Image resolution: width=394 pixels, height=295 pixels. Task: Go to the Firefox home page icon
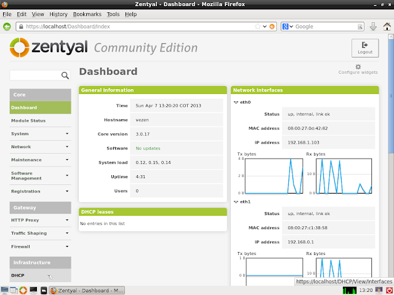[387, 26]
